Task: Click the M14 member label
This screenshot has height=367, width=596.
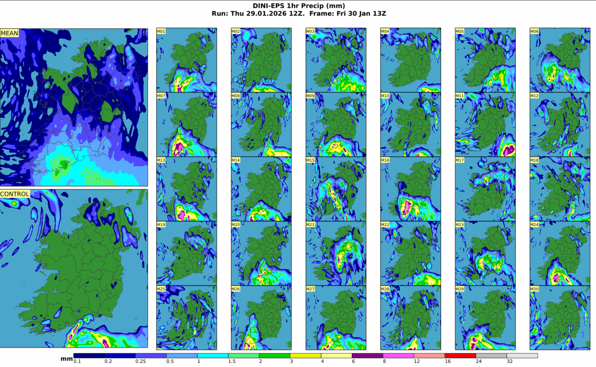Action: [x=236, y=160]
